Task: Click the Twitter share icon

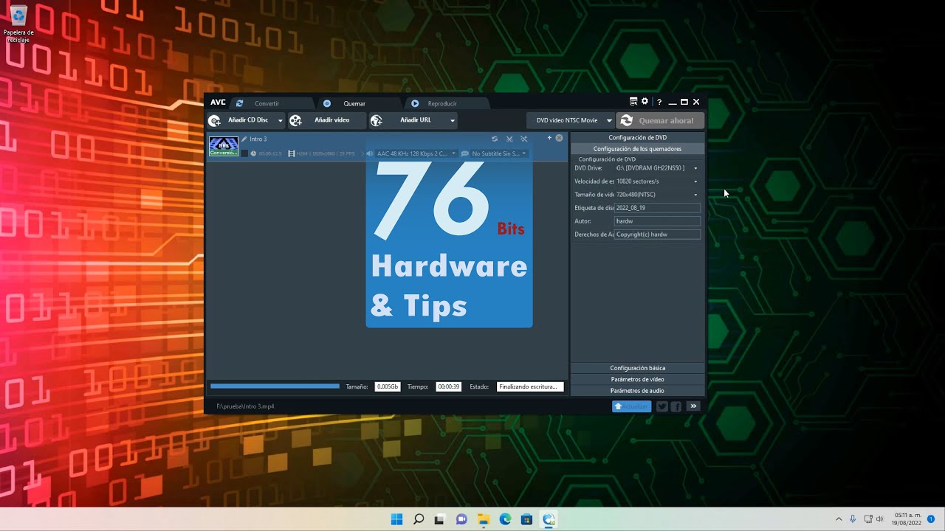Action: (662, 406)
